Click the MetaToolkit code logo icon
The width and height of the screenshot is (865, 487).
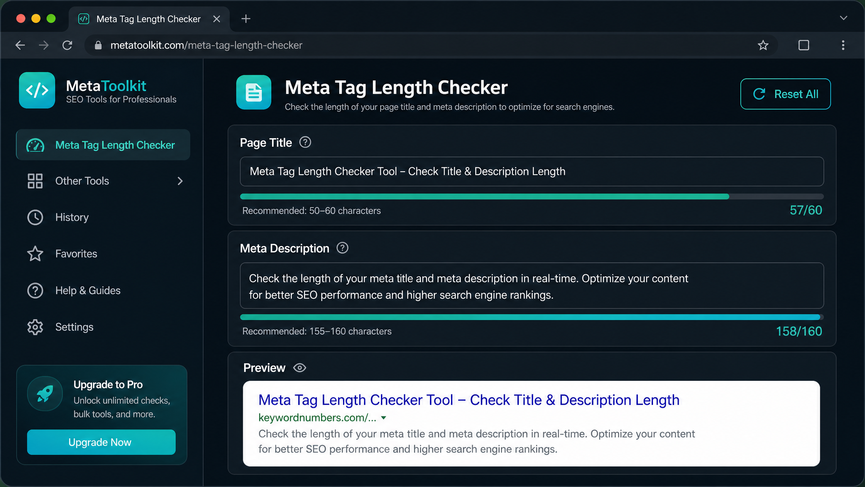click(x=37, y=90)
